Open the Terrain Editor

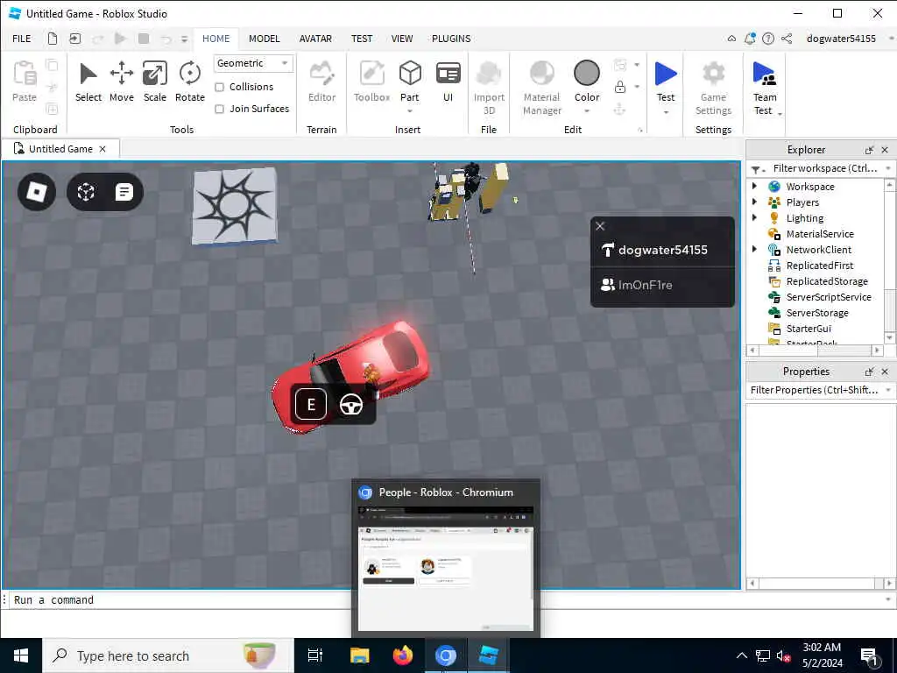321,81
